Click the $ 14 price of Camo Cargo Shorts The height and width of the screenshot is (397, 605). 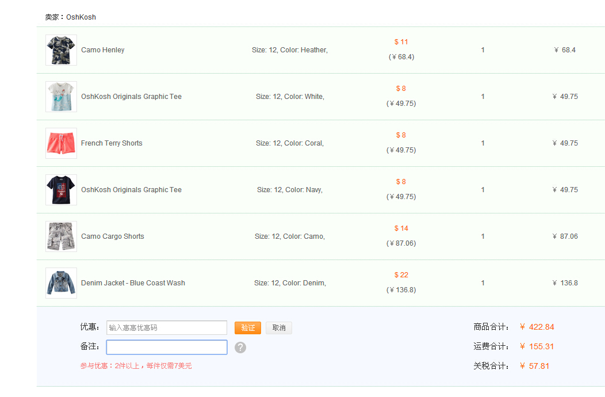[x=401, y=228]
